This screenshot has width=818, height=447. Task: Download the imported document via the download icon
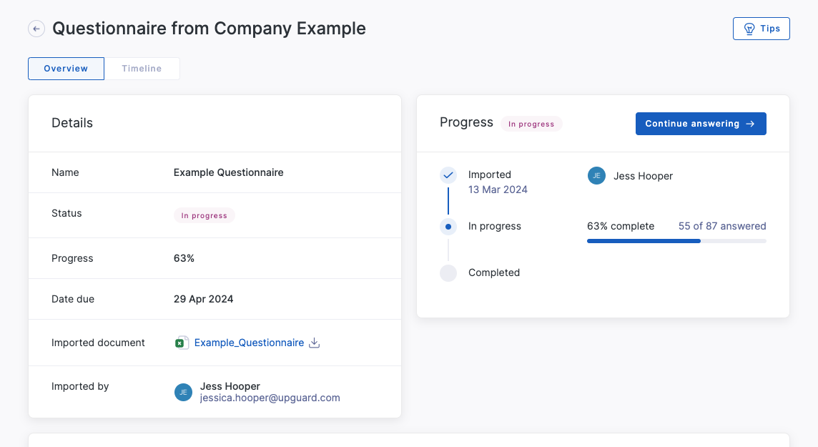pyautogui.click(x=315, y=343)
